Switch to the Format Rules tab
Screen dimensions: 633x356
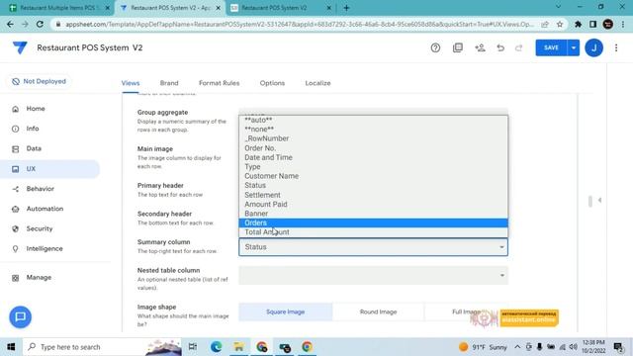click(x=220, y=83)
